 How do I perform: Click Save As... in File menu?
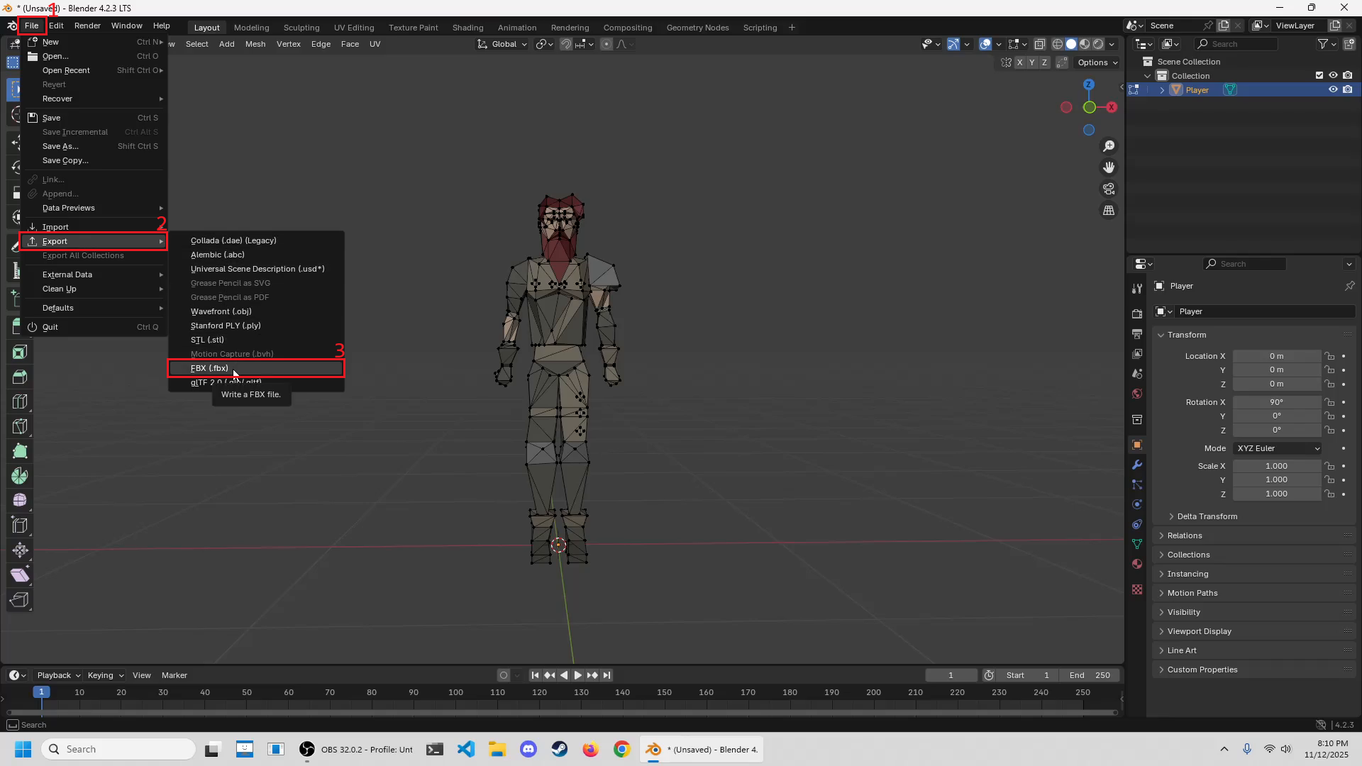tap(60, 146)
